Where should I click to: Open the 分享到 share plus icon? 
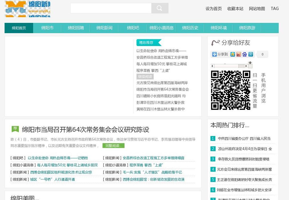point(214,54)
